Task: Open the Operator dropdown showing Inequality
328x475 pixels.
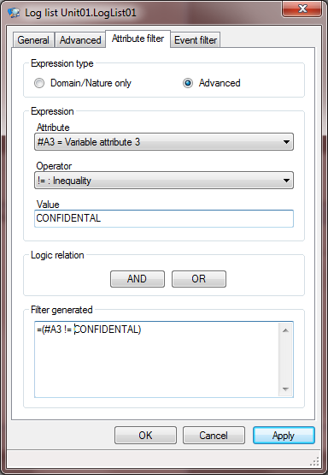Action: 164,181
